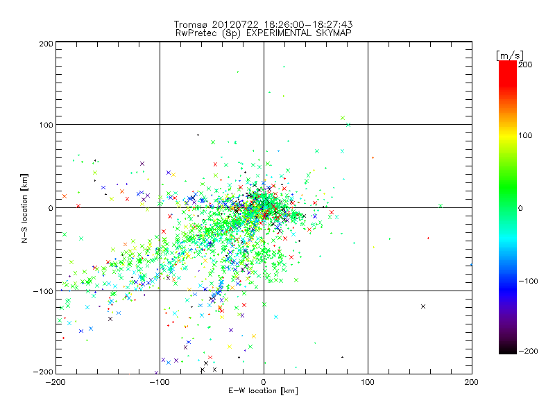Screen dimensions: 555x416
Task: Click the subtitle 'RwPretec (8p) EXPERIMENTAL SKYMAP'
Action: 264,33
